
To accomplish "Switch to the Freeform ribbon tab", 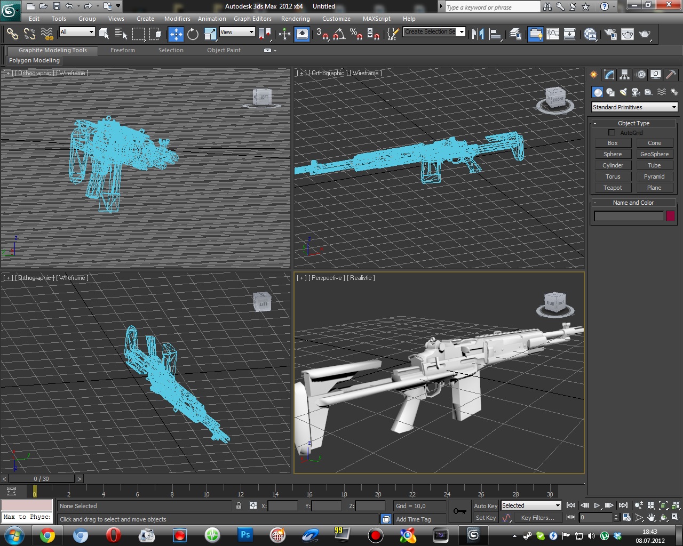I will click(x=123, y=50).
